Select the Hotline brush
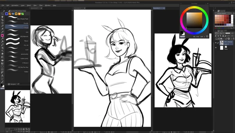 click(17, 71)
